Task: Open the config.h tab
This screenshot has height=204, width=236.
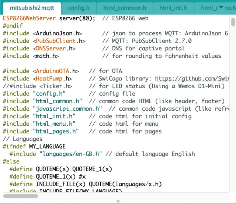Action: (79, 8)
